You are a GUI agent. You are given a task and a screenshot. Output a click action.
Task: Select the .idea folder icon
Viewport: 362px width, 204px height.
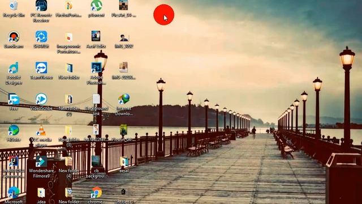coord(41,193)
